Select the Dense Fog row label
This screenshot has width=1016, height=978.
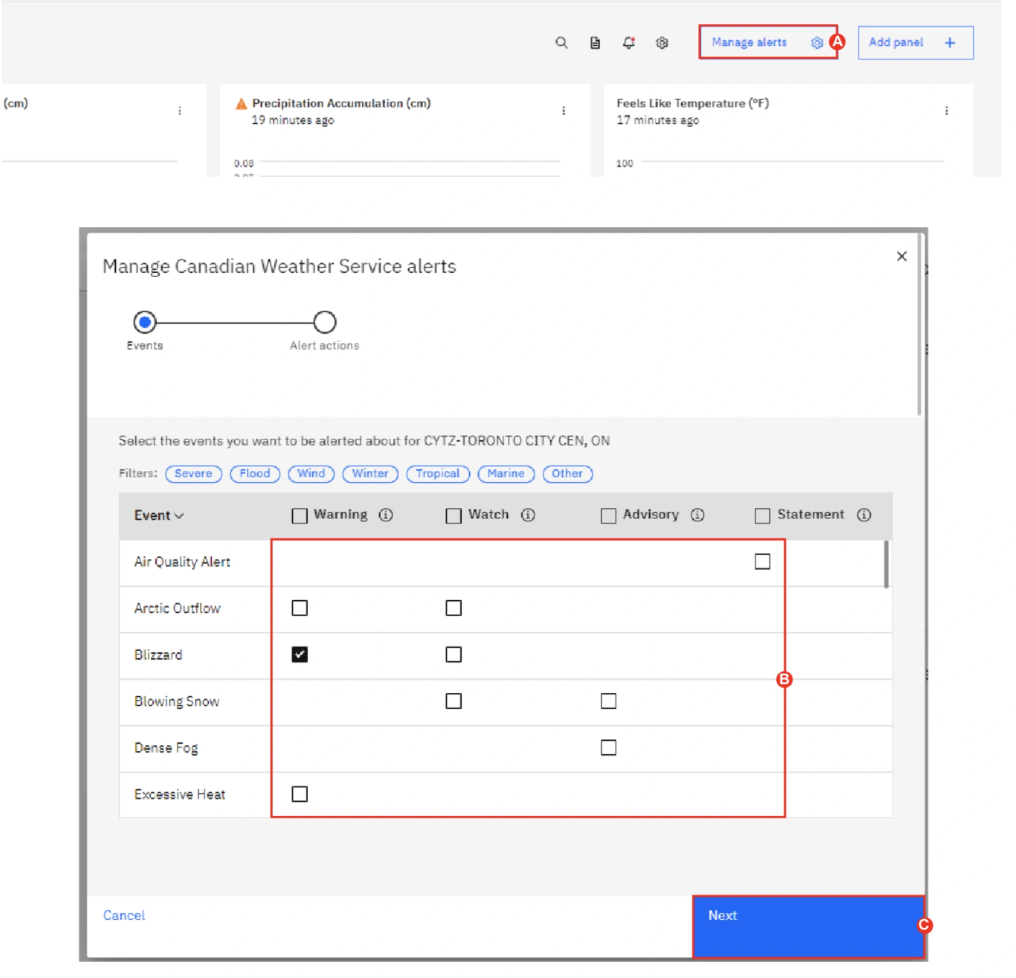[x=166, y=748]
